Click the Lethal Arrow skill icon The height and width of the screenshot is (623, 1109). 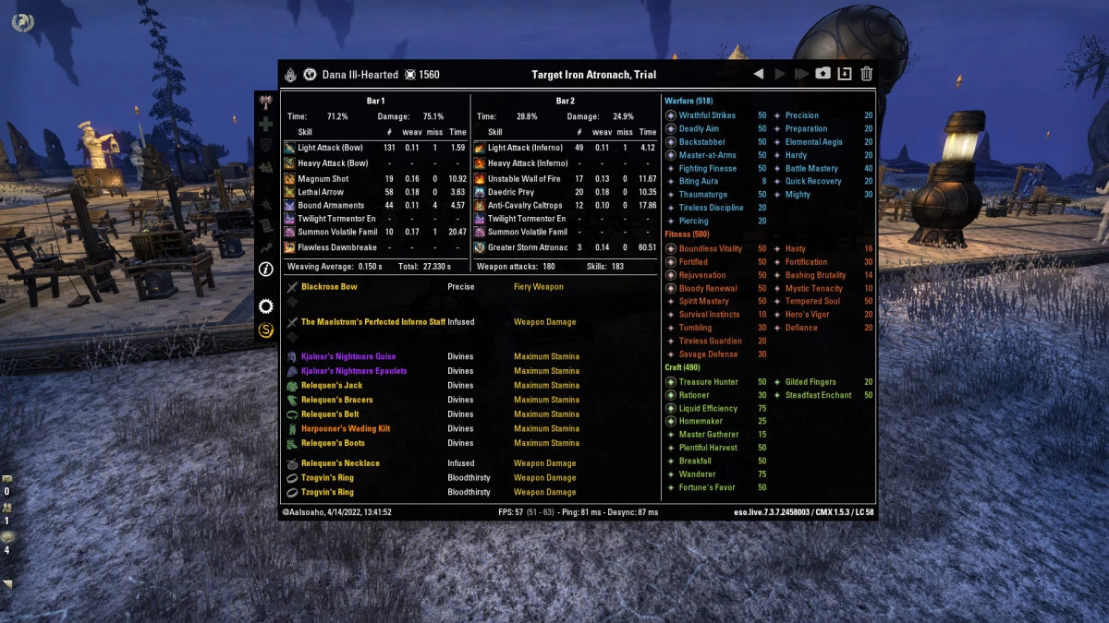point(289,192)
